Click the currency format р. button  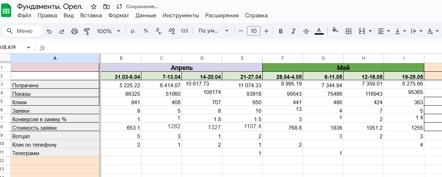pos(133,31)
